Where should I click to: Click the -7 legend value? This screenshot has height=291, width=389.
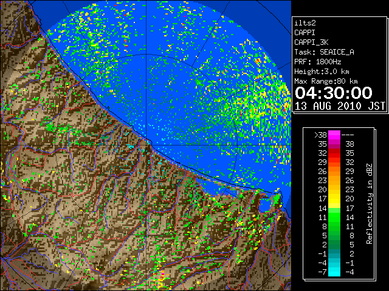pyautogui.click(x=322, y=272)
